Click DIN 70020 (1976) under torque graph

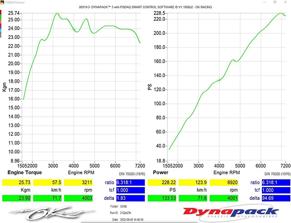pos(132,174)
